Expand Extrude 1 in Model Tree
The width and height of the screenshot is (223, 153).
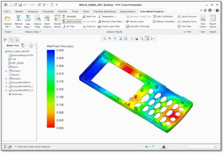pyautogui.click(x=6, y=71)
